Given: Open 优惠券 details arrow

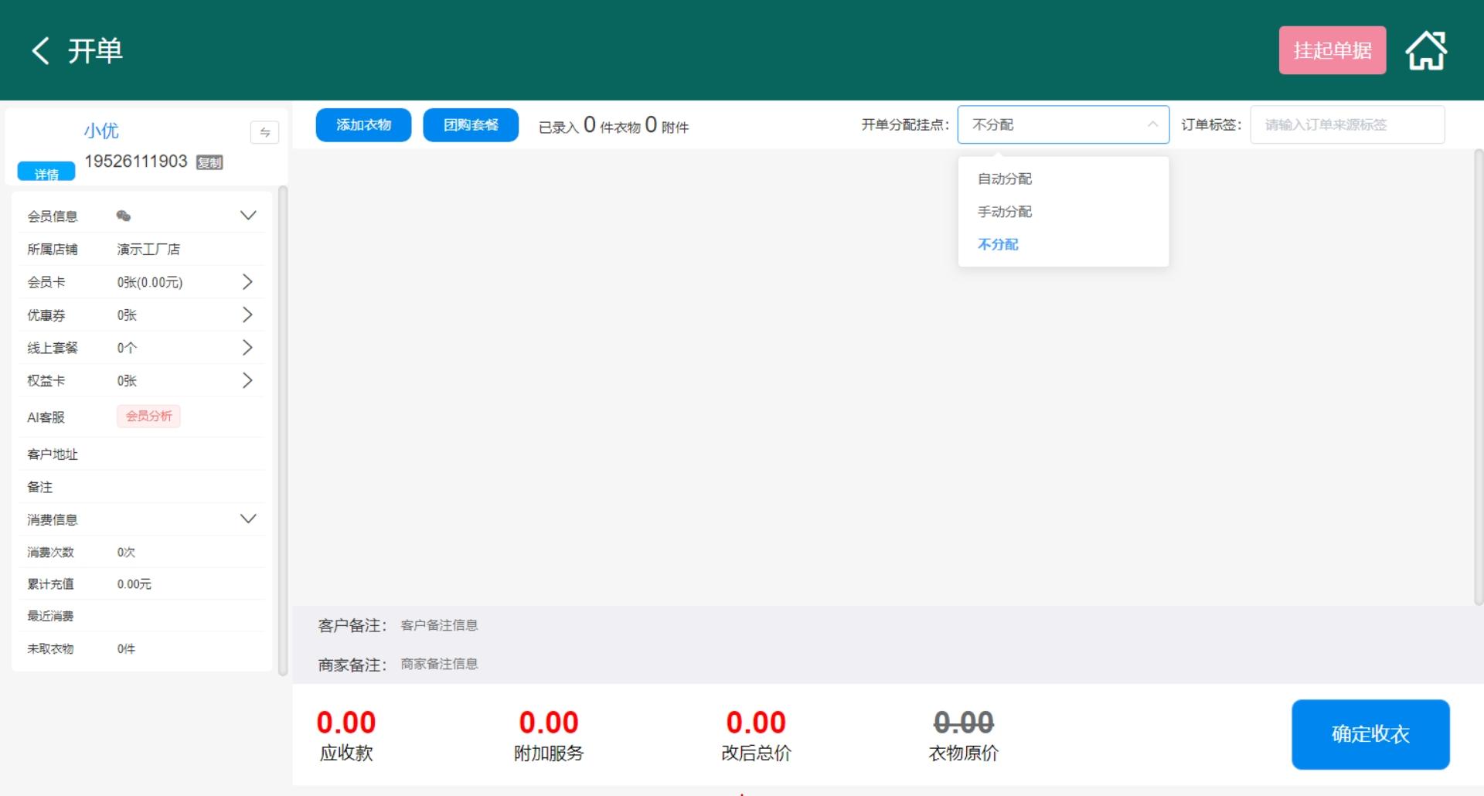Looking at the screenshot, I should pyautogui.click(x=247, y=315).
